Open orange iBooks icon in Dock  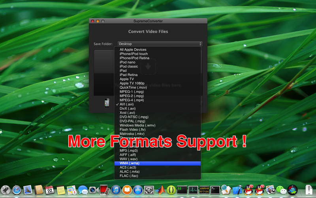(x=127, y=190)
